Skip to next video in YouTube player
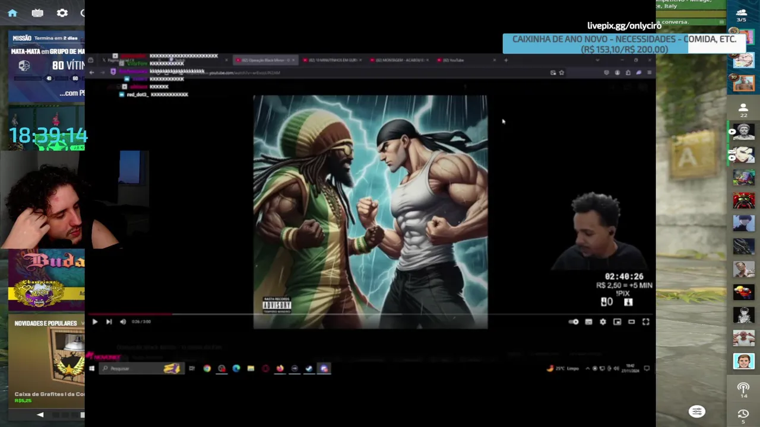The width and height of the screenshot is (760, 427). [109, 321]
